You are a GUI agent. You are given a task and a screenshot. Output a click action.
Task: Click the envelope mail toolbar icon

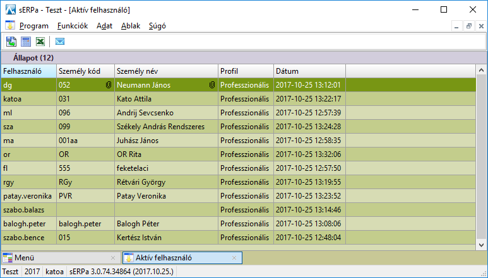[x=60, y=42]
